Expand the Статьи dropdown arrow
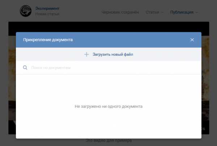 [162, 12]
